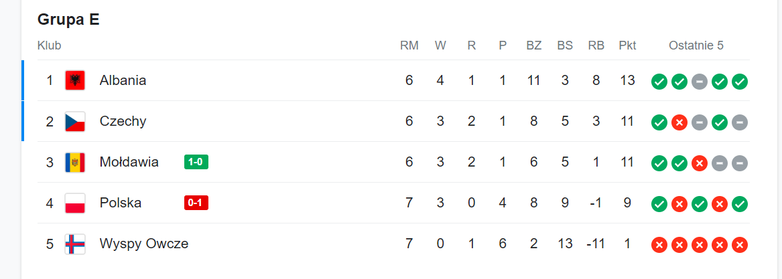Click Czechy's red loss result icon

(x=679, y=122)
